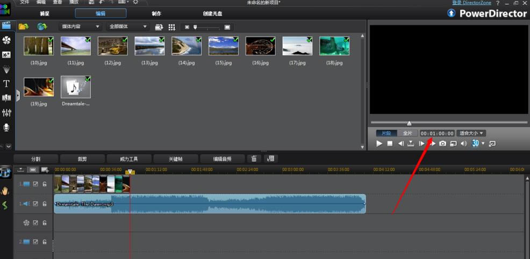
Task: Click the download media globe icon
Action: [42, 27]
